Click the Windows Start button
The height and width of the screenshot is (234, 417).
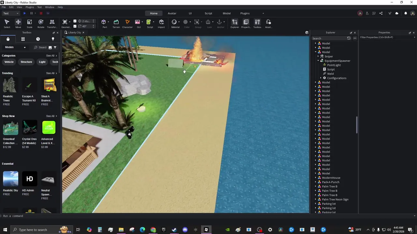click(5, 230)
